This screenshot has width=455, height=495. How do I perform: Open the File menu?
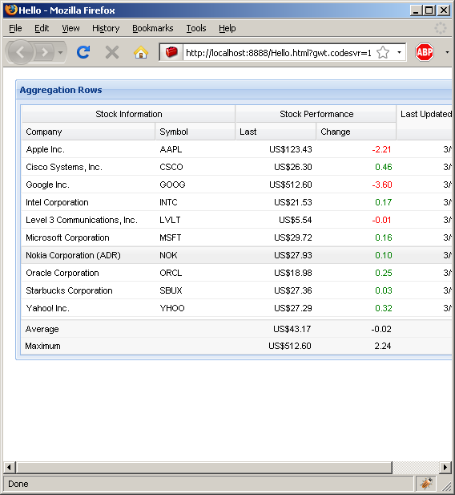15,28
